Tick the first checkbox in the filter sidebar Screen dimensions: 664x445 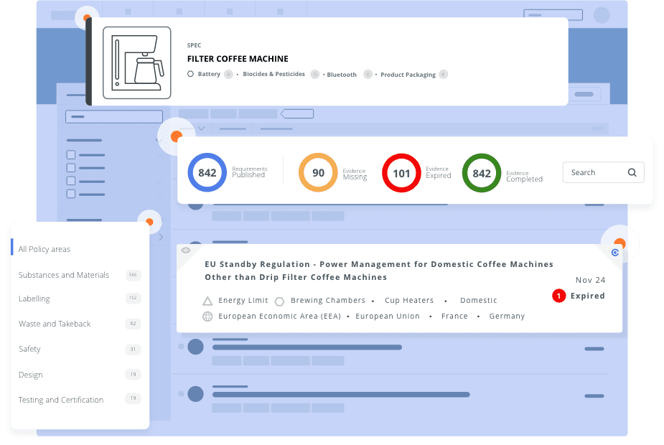point(71,155)
